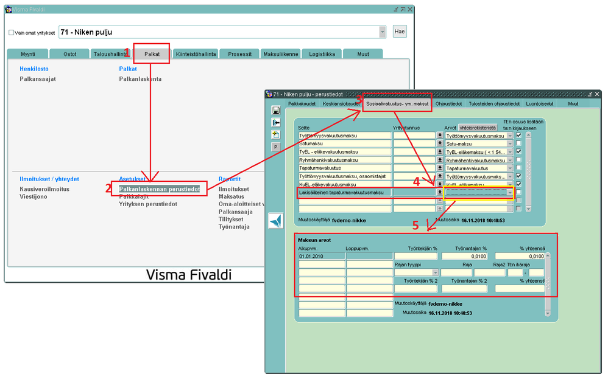Viewport: 608px width, 377px height.
Task: Open the Tapaturmavakuutus Arvot dropdown
Action: click(510, 168)
